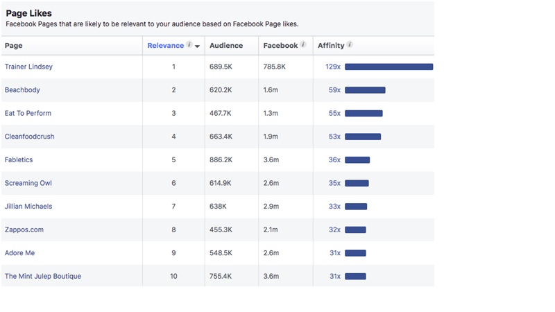This screenshot has height=312, width=555.
Task: Select Facebook value 2.9m
Action: coord(271,206)
